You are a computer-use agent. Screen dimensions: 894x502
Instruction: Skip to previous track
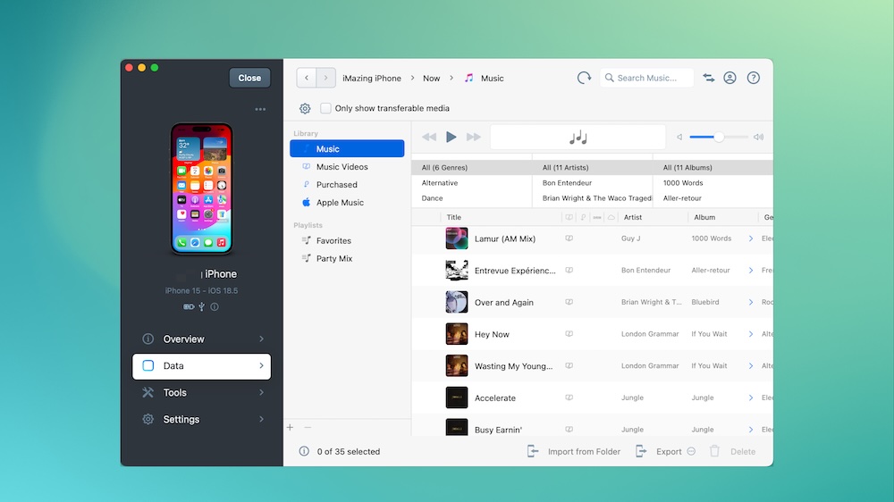point(429,137)
